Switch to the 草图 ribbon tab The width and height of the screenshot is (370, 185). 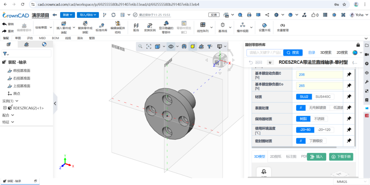18,38
